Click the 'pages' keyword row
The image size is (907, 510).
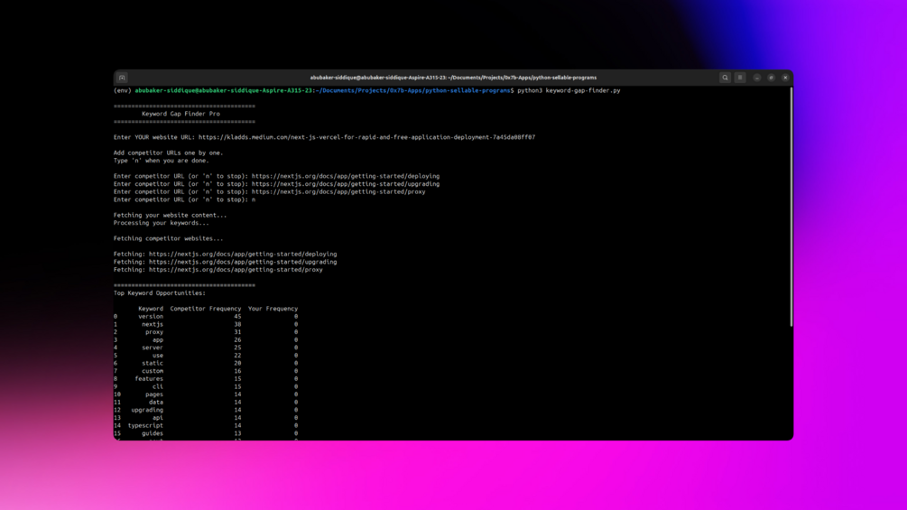[x=206, y=394]
